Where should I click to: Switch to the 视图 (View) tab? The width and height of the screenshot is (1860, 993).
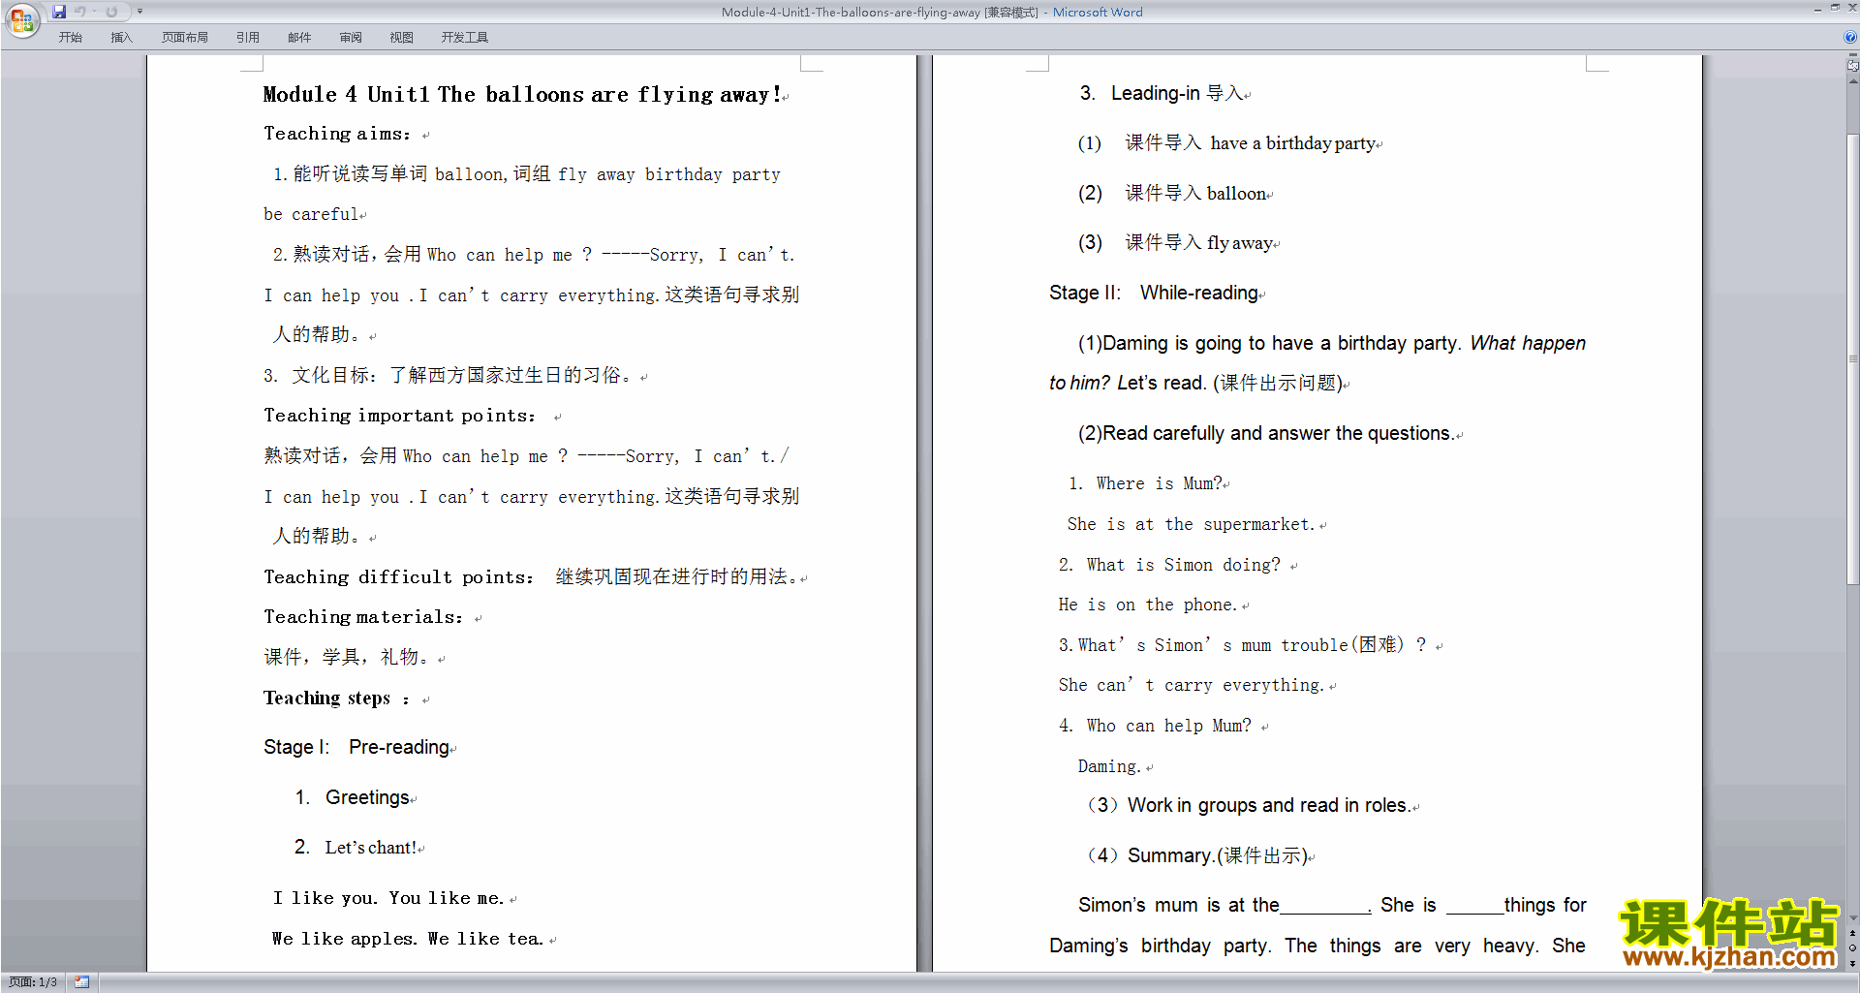tap(401, 38)
